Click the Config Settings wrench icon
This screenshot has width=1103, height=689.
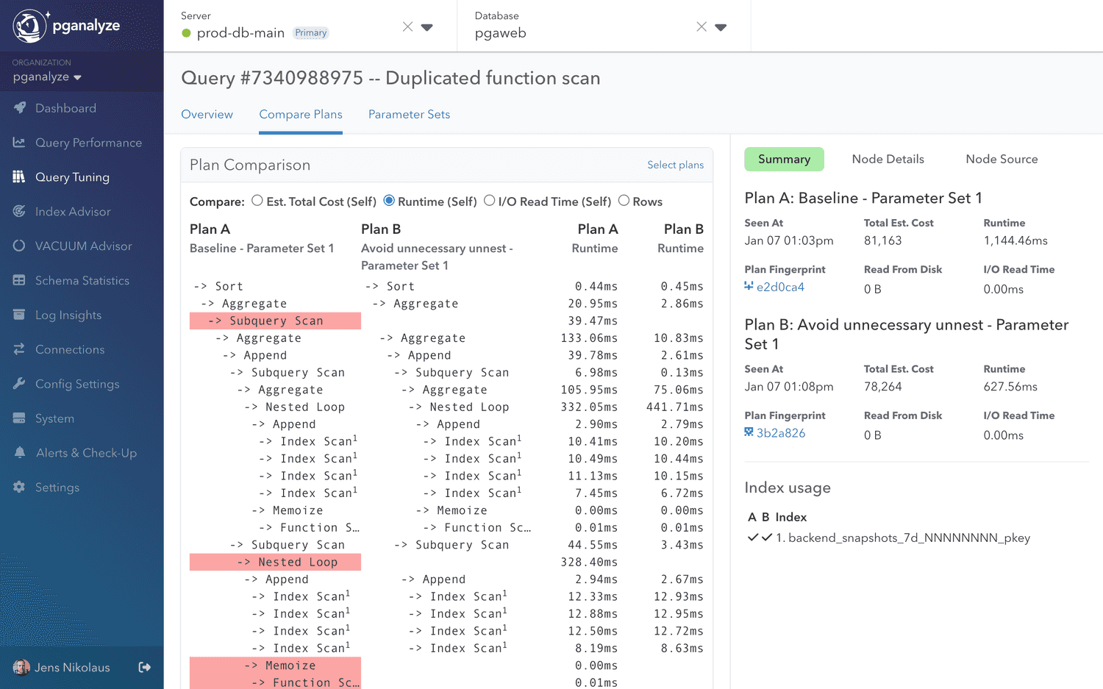click(20, 384)
